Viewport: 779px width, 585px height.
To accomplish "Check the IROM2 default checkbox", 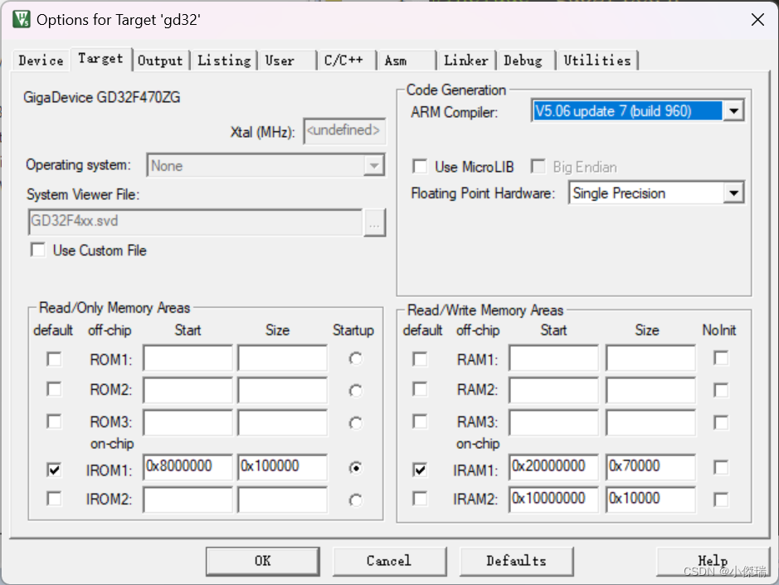I will [54, 498].
